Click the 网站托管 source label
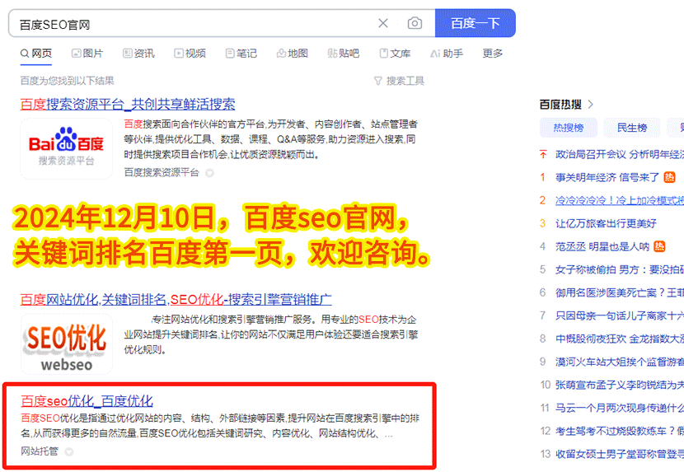684x472 pixels. tap(40, 451)
